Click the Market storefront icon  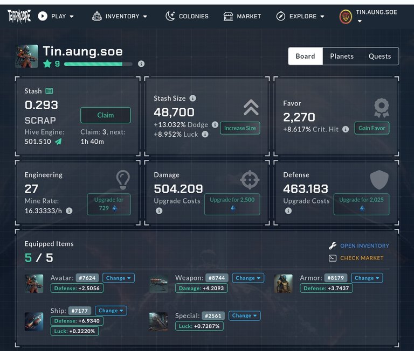tap(228, 16)
